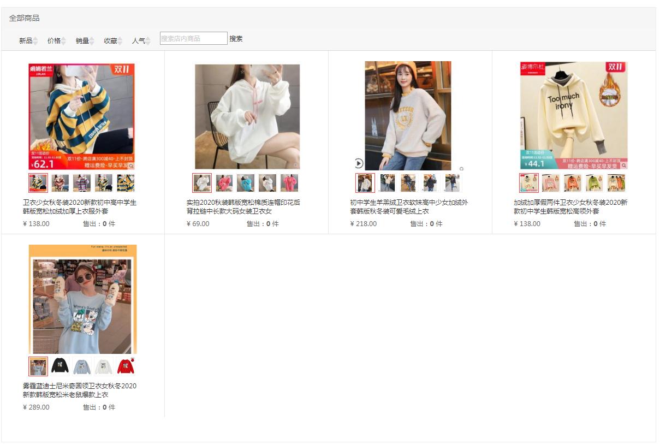The width and height of the screenshot is (660, 444).
Task: Select the black sweatshirt variant thumbnail
Action: [60, 366]
